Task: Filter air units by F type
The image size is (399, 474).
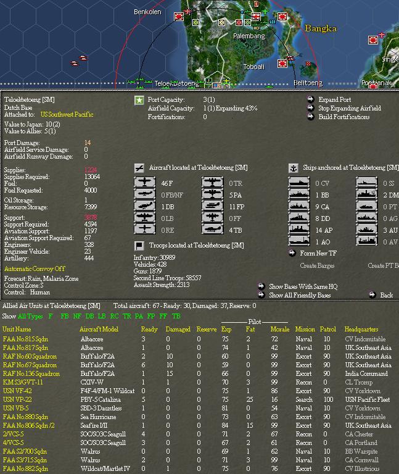Action: point(51,316)
